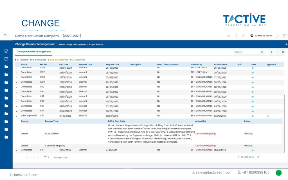Open the mail envelope icon in the header
Screen dimensions: 288x180
click(229, 36)
